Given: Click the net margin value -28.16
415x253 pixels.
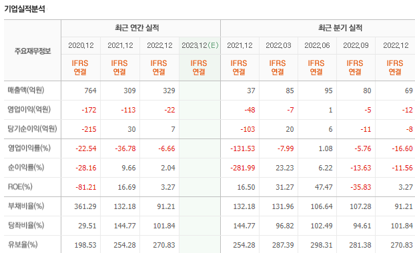Looking at the screenshot, I should coord(86,168).
